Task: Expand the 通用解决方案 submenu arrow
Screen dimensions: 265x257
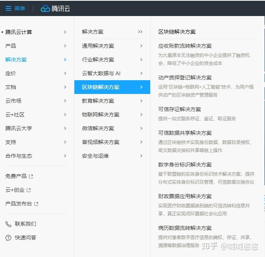Action: [x=141, y=46]
